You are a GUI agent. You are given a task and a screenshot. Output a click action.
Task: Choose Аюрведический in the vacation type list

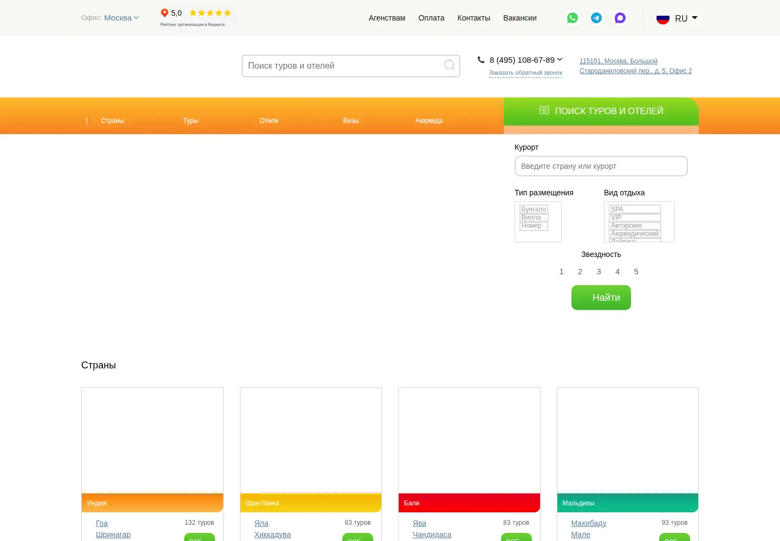(x=635, y=234)
